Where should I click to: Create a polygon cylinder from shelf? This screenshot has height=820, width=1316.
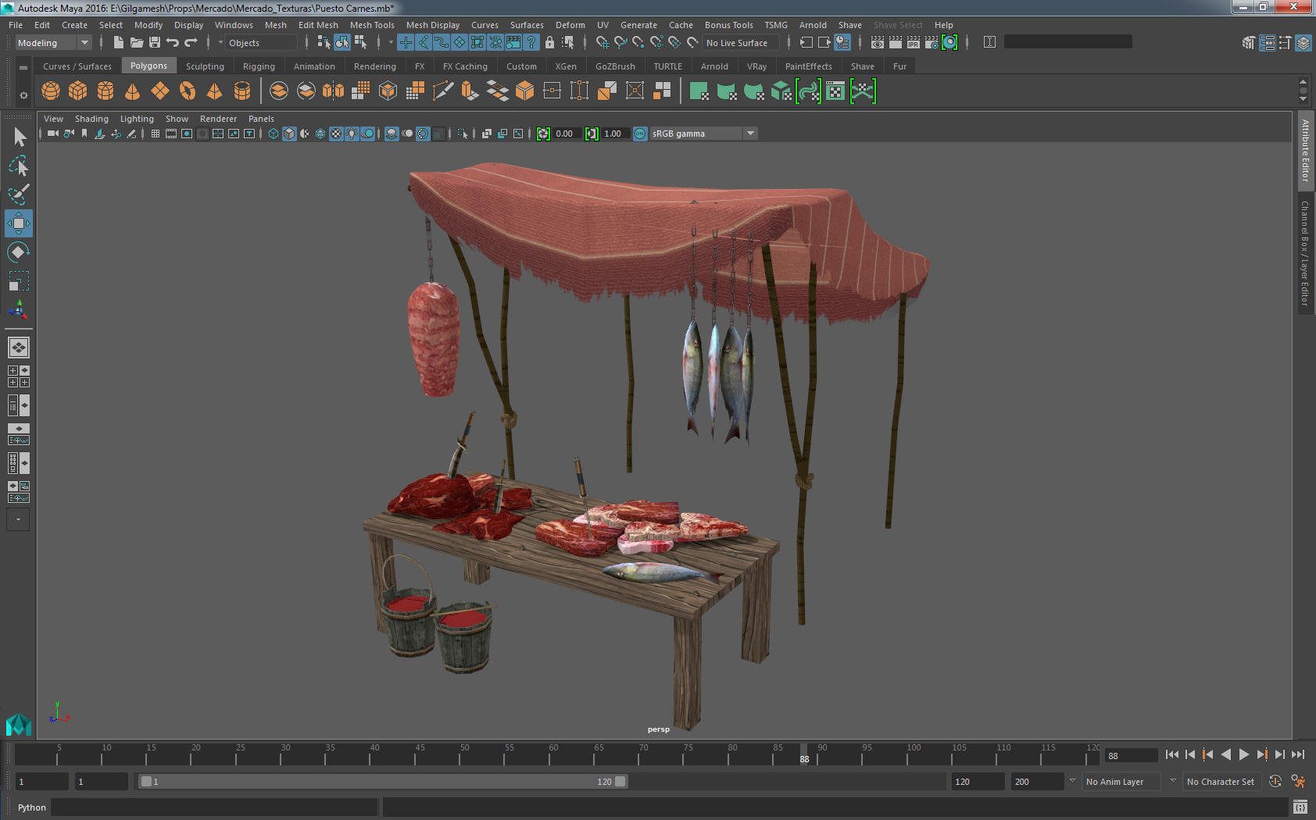[x=105, y=91]
